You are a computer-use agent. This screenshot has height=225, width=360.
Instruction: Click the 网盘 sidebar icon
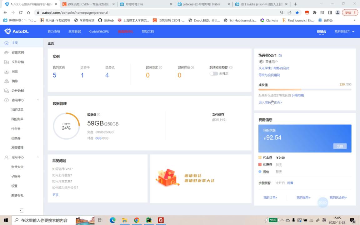click(x=7, y=72)
